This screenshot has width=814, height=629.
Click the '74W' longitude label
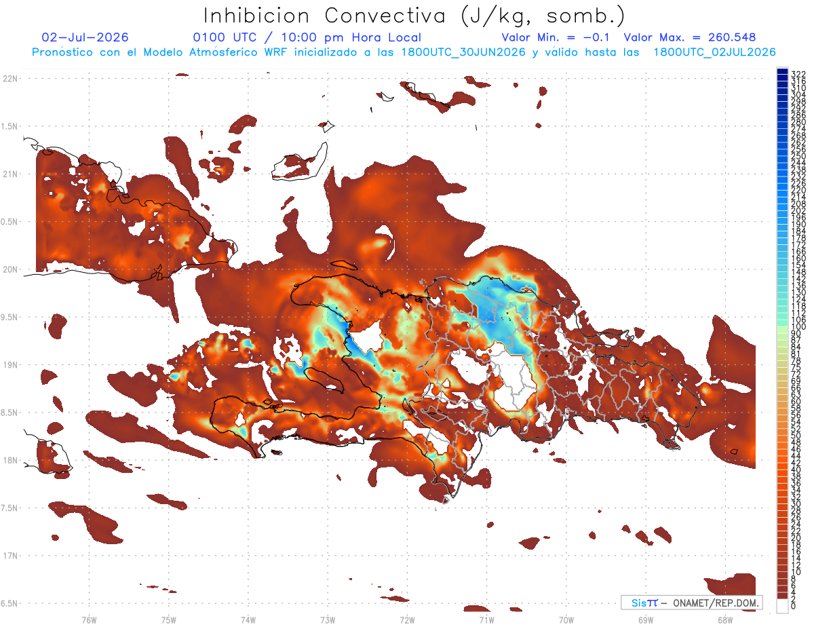248,620
